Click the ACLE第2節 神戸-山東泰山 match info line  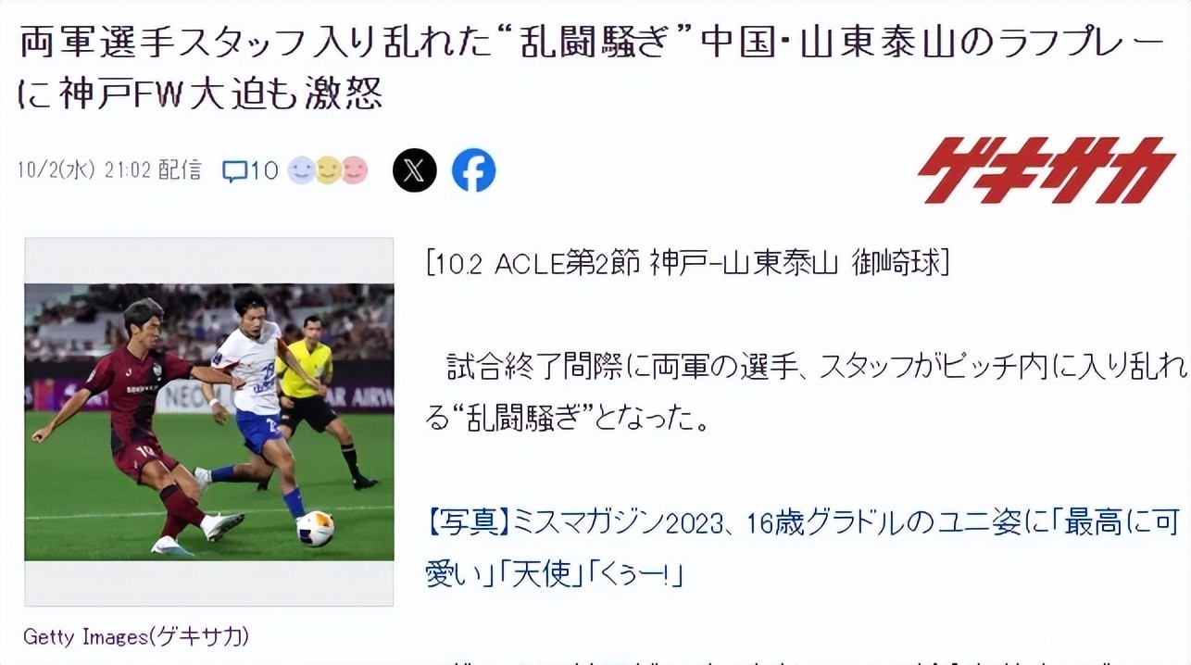[687, 263]
